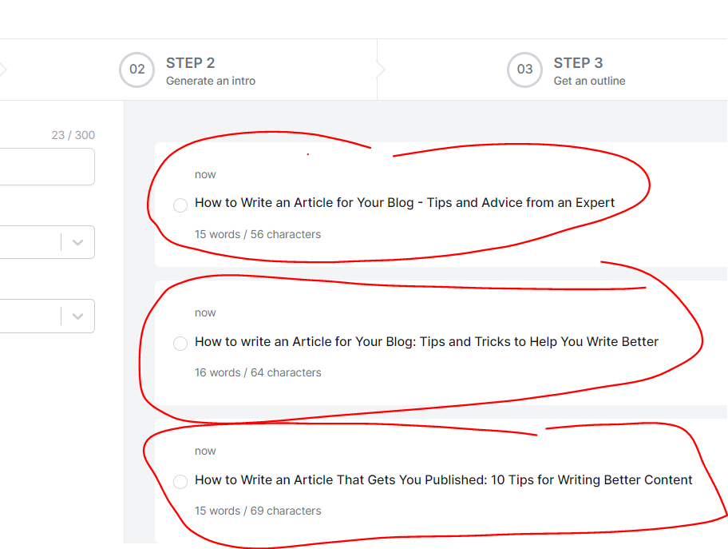Viewport: 728px width, 549px height.
Task: Click inside the empty text input field
Action: tap(44, 166)
